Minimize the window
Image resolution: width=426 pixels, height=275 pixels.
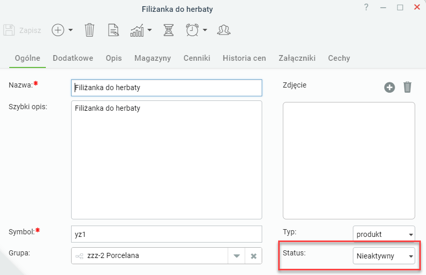(x=383, y=8)
